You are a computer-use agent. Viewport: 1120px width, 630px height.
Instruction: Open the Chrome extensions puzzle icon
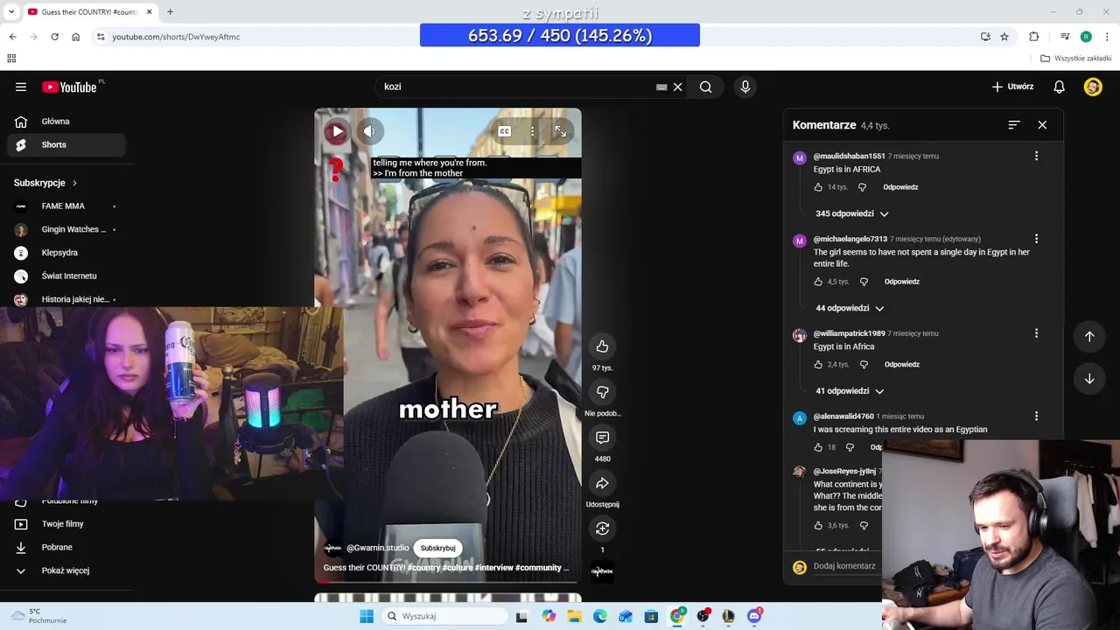[x=1034, y=37]
